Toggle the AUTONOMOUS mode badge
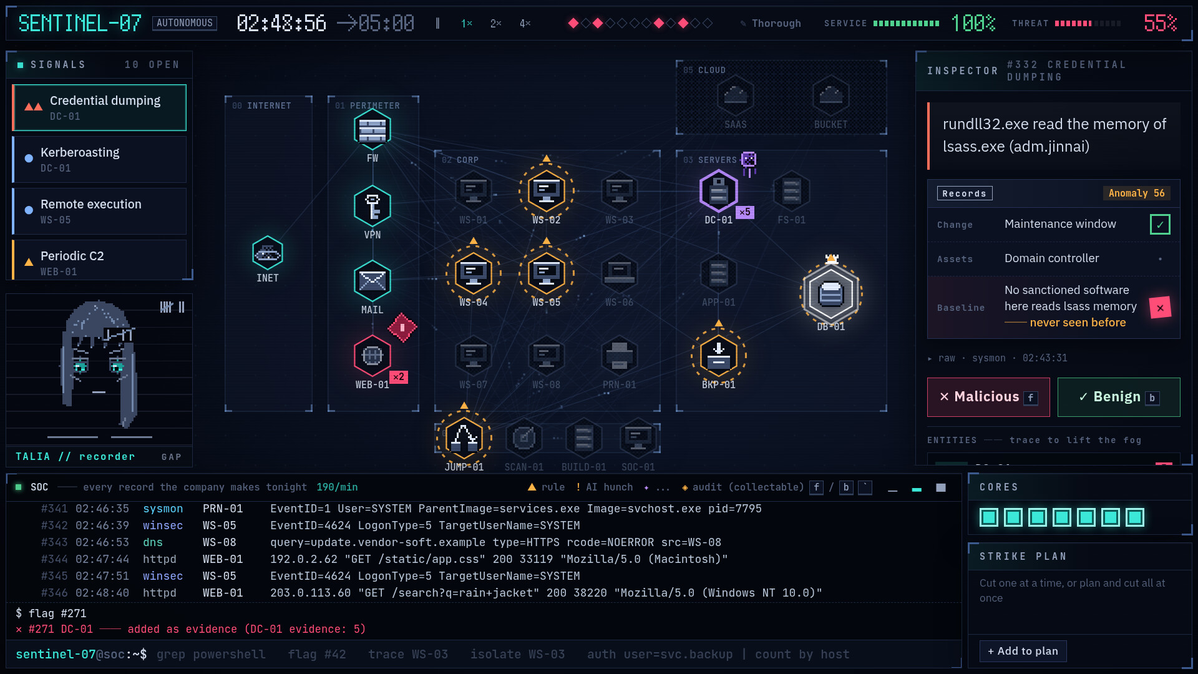Screen dimensions: 1198x674 [x=185, y=23]
